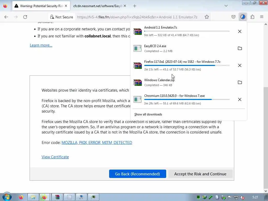268x201 pixels.
Task: Click the taskbar clock showing 5:27
Action: (x=255, y=197)
